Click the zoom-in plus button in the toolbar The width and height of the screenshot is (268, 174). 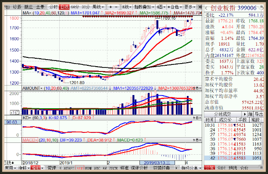[x=111, y=7]
